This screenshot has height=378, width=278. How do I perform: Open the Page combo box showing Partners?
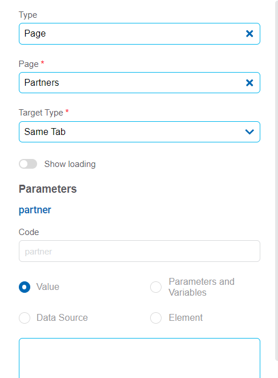tap(139, 83)
